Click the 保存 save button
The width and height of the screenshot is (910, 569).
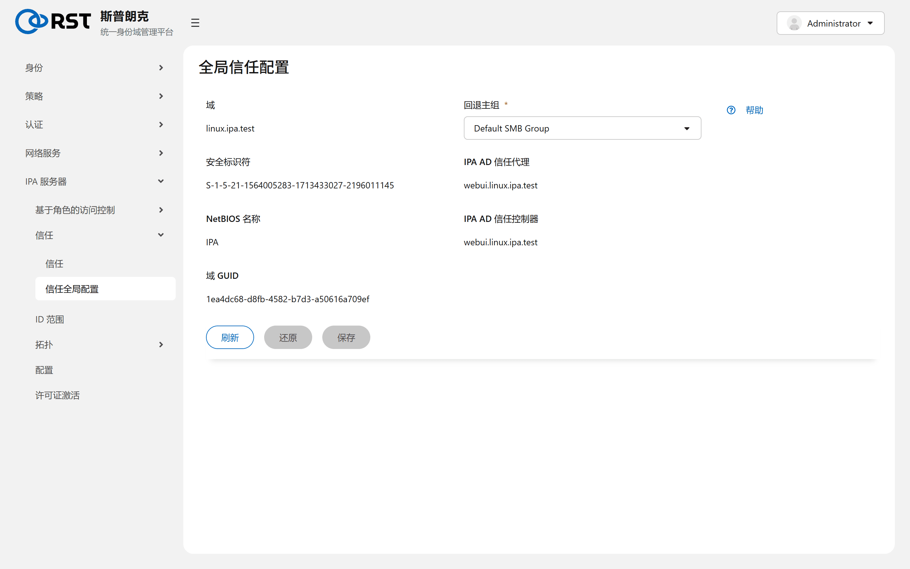pos(346,338)
